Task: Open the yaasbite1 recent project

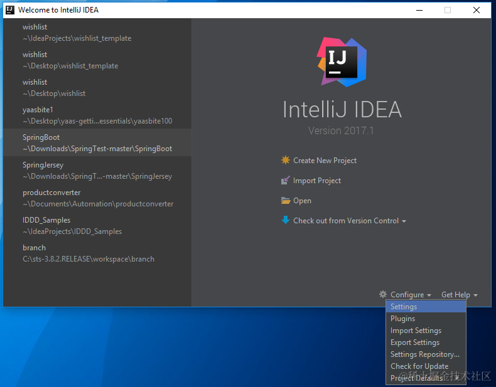Action: (97, 115)
